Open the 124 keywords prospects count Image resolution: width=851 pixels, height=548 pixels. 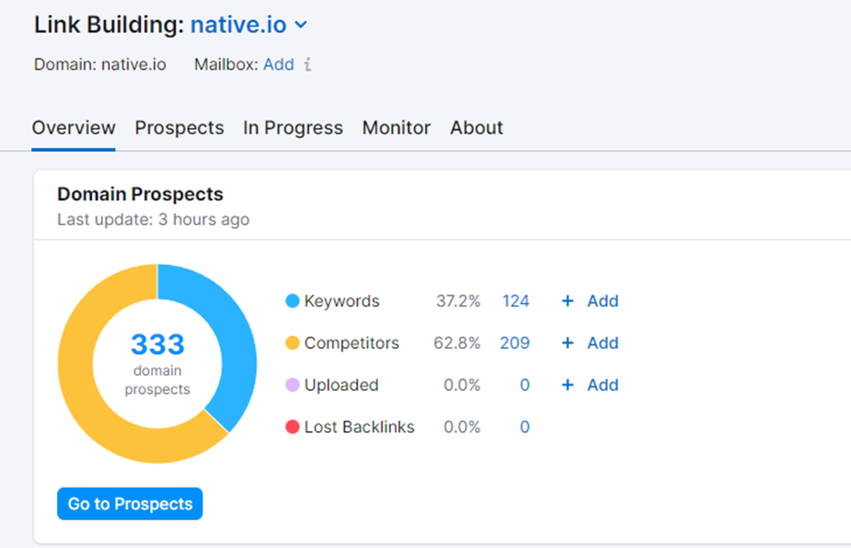point(516,300)
